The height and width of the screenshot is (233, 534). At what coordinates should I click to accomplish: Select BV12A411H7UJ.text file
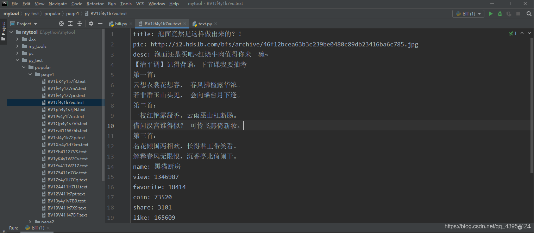click(x=68, y=187)
